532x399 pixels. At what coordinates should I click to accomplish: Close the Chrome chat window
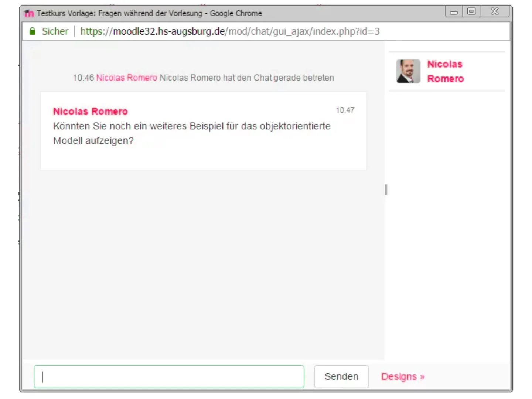[495, 11]
